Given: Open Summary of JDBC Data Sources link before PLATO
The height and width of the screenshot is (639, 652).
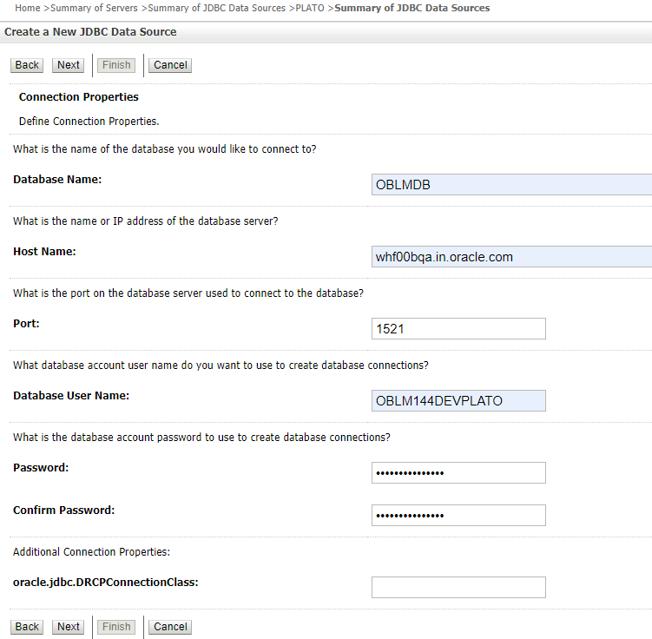Looking at the screenshot, I should pos(217,8).
